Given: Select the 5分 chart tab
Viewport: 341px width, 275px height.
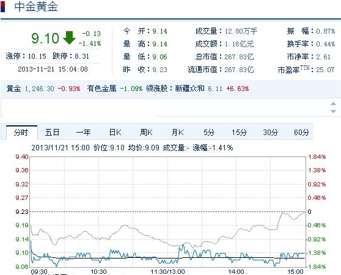Looking at the screenshot, I should pos(209,132).
